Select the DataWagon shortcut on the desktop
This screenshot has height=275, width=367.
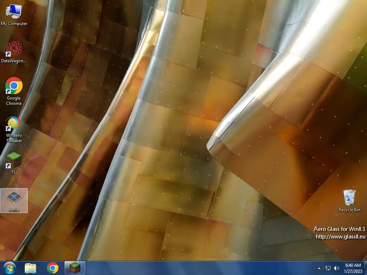point(14,52)
